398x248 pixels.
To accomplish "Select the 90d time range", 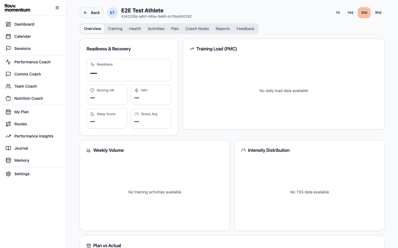I will coord(378,13).
